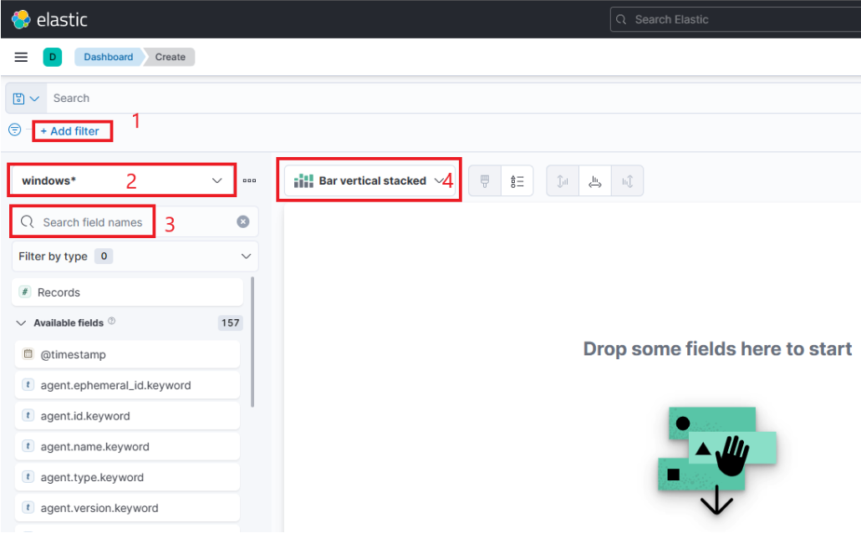Open the paintbrush visual styling icon
This screenshot has height=533, width=861.
click(x=484, y=180)
